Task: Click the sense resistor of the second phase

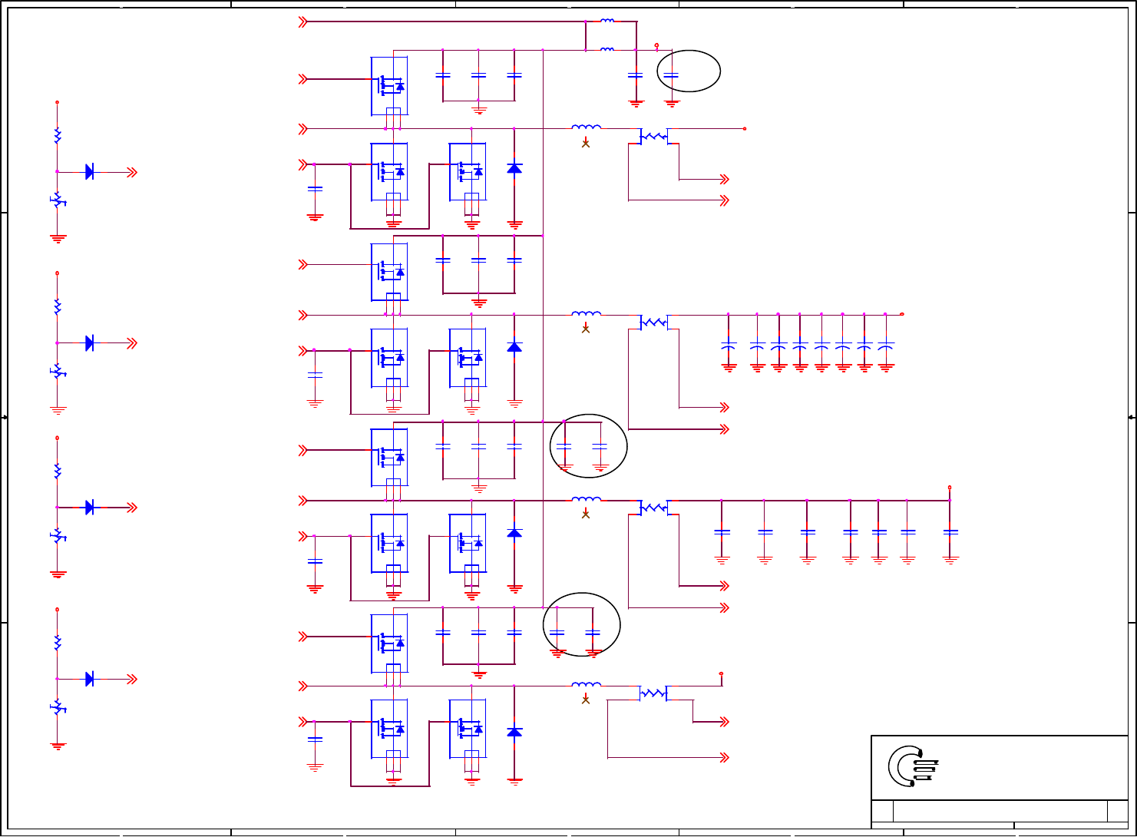Action: (x=653, y=323)
